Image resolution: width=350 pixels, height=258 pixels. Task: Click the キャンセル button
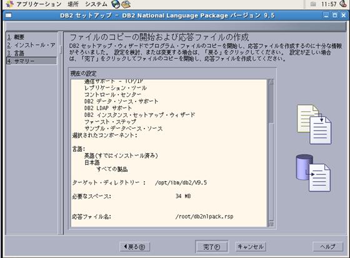coord(251,247)
